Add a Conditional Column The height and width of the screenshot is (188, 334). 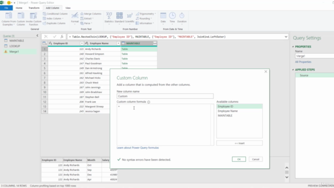[55, 14]
